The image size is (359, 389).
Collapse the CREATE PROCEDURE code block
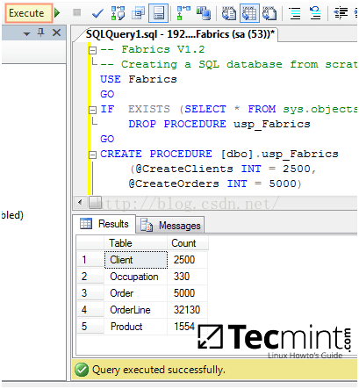[92, 155]
